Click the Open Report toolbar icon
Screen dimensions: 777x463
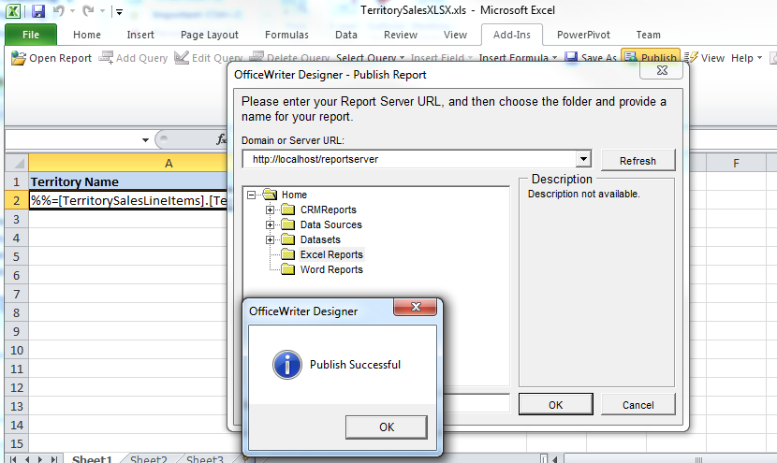pyautogui.click(x=19, y=58)
